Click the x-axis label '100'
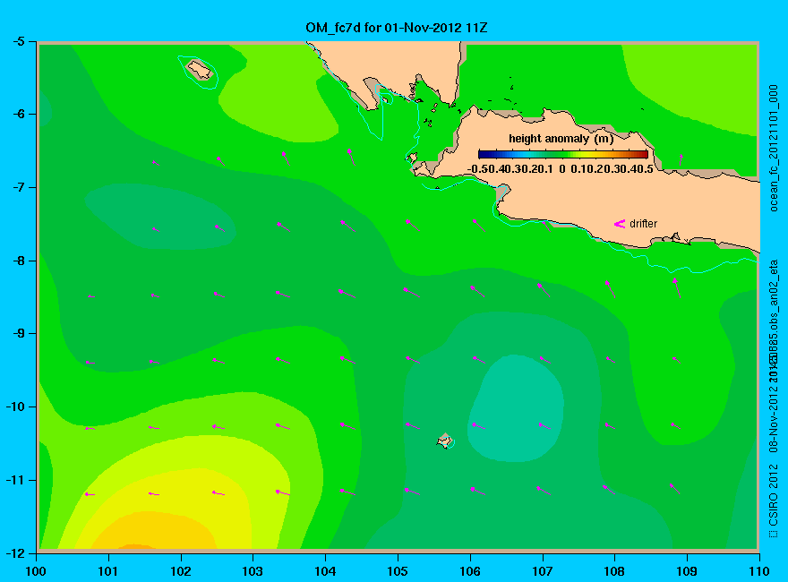Image resolution: width=788 pixels, height=582 pixels. click(36, 571)
